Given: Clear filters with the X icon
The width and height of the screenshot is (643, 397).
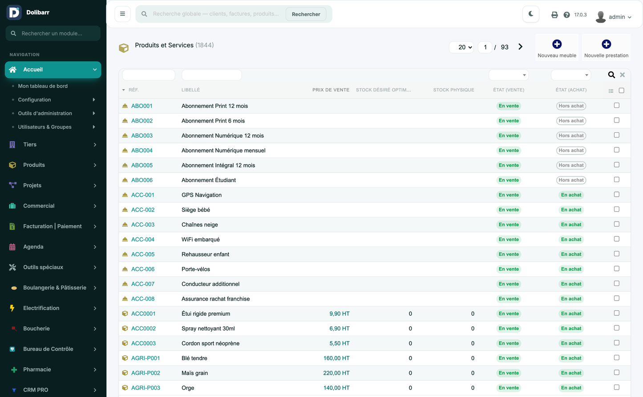Looking at the screenshot, I should pyautogui.click(x=623, y=75).
